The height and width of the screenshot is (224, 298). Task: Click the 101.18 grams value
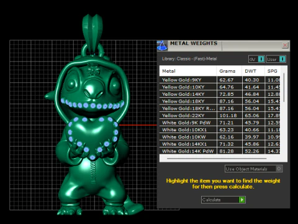tap(228, 116)
